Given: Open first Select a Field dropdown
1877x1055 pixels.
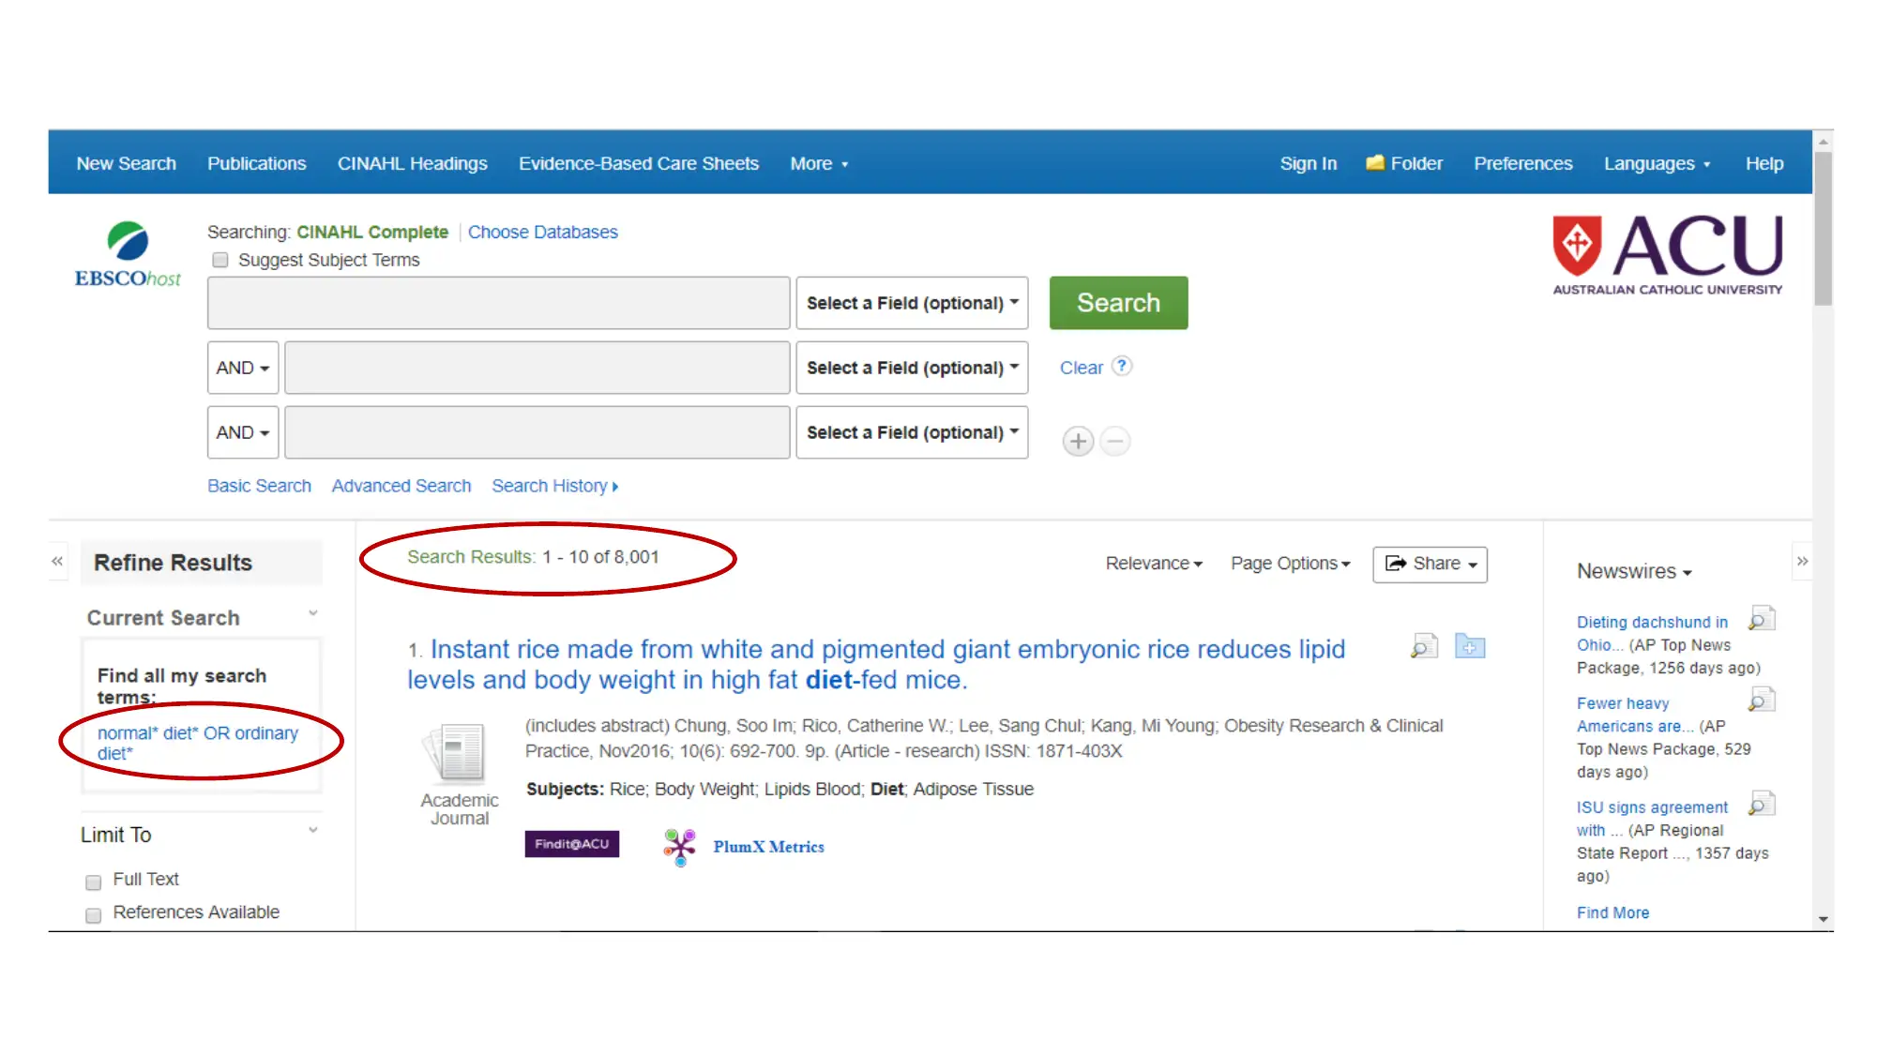Looking at the screenshot, I should point(912,303).
